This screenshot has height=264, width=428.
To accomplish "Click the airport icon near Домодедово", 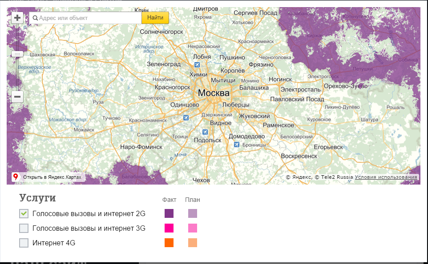I will click(237, 145).
